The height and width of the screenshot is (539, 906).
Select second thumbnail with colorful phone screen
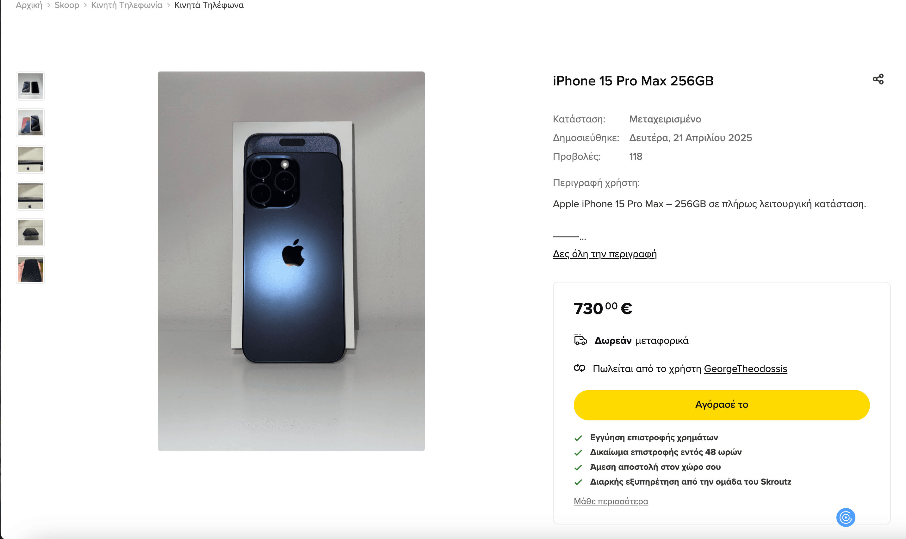[x=30, y=123]
